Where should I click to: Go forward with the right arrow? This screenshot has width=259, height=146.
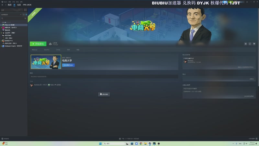pyautogui.click(x=6, y=5)
